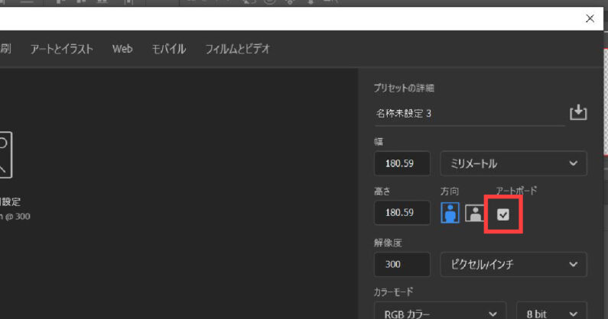Click the 名称未設定 3 preset name field

coord(467,113)
